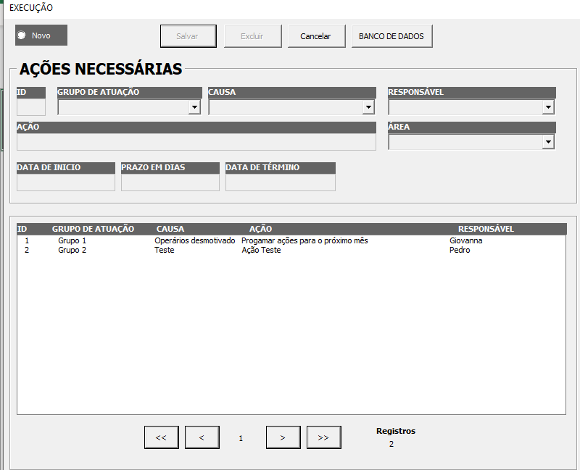Jump to last page with >> button
The height and width of the screenshot is (470, 580).
(x=323, y=437)
